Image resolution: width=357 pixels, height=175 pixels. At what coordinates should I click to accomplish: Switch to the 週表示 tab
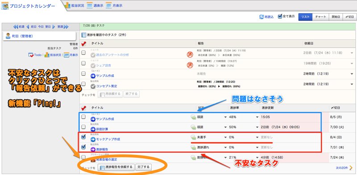pyautogui.click(x=95, y=5)
